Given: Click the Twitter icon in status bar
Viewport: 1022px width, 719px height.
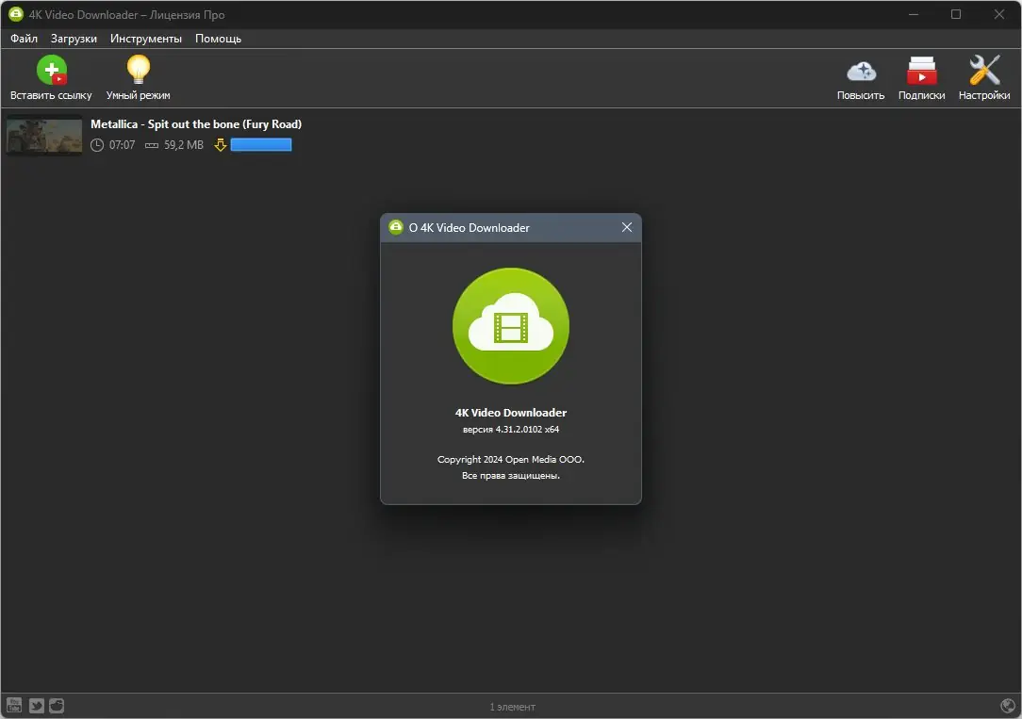Looking at the screenshot, I should [x=37, y=705].
